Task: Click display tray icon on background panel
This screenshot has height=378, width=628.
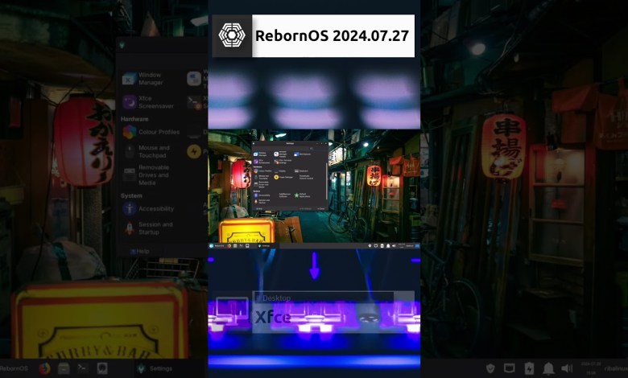Action: click(x=510, y=368)
